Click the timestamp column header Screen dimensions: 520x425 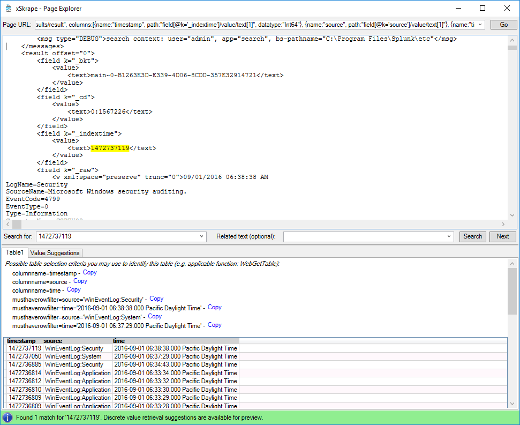pos(21,341)
